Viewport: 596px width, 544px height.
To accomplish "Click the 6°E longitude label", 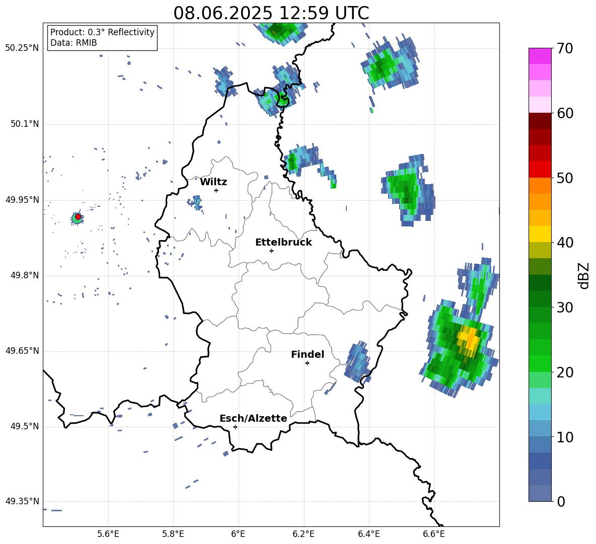I will 238,534.
